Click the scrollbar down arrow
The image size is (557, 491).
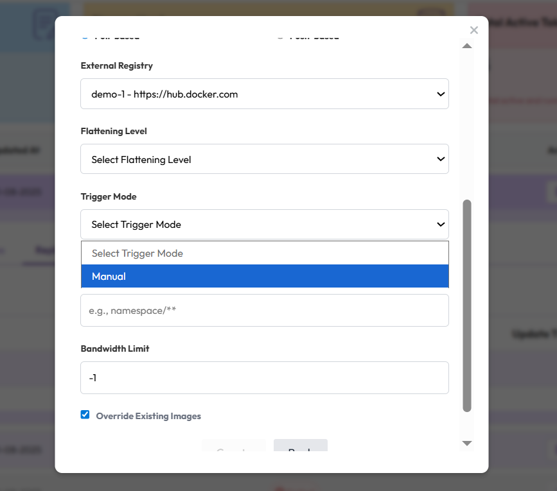[x=467, y=443]
